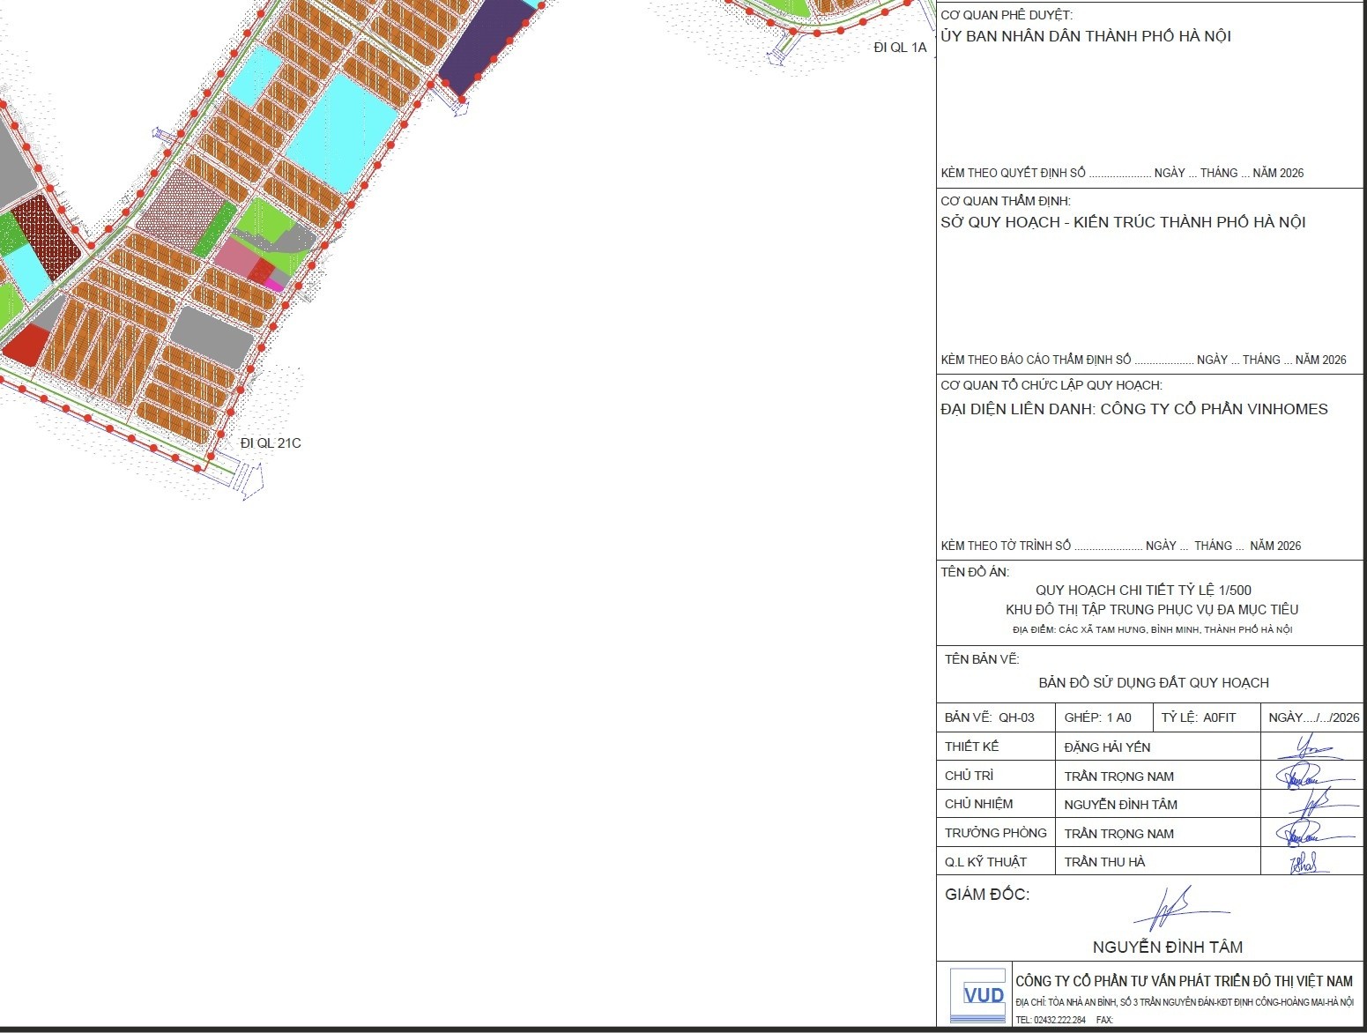Click the direction arrow beside ĐI QL 21C
Screen dimensions: 1367x1033
tap(250, 482)
